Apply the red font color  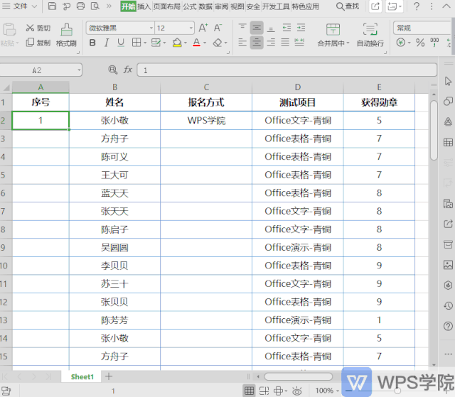(x=196, y=43)
